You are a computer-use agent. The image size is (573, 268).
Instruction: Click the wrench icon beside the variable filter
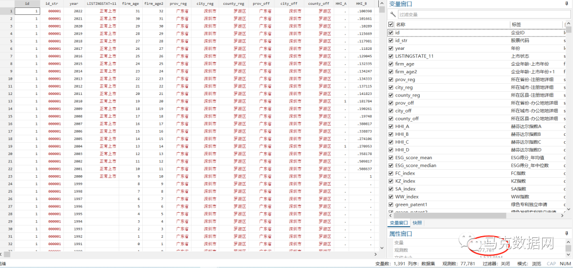pyautogui.click(x=393, y=14)
